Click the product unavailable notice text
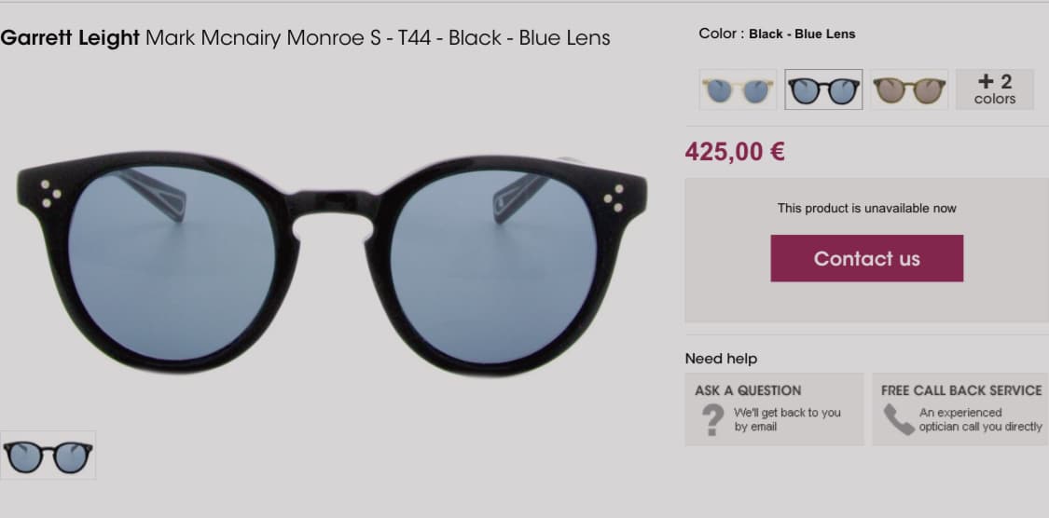 866,209
